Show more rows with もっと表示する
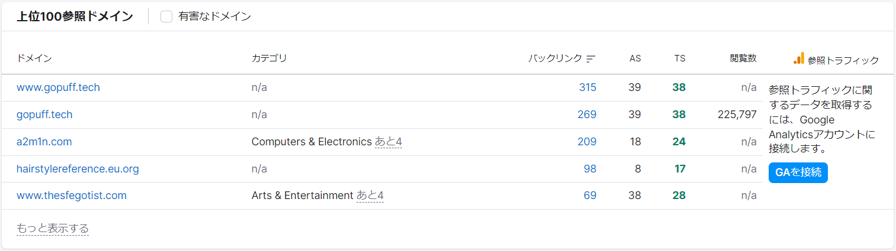The image size is (896, 251). click(53, 229)
